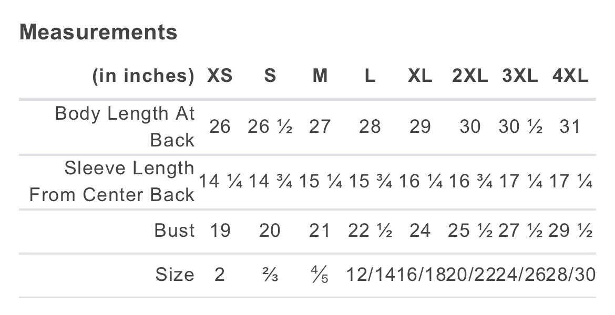Image resolution: width=615 pixels, height=315 pixels.
Task: Select the size value 12/14
Action: [371, 274]
